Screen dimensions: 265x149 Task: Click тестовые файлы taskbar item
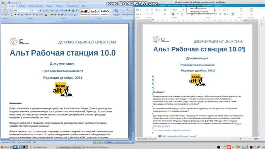(38, 147)
